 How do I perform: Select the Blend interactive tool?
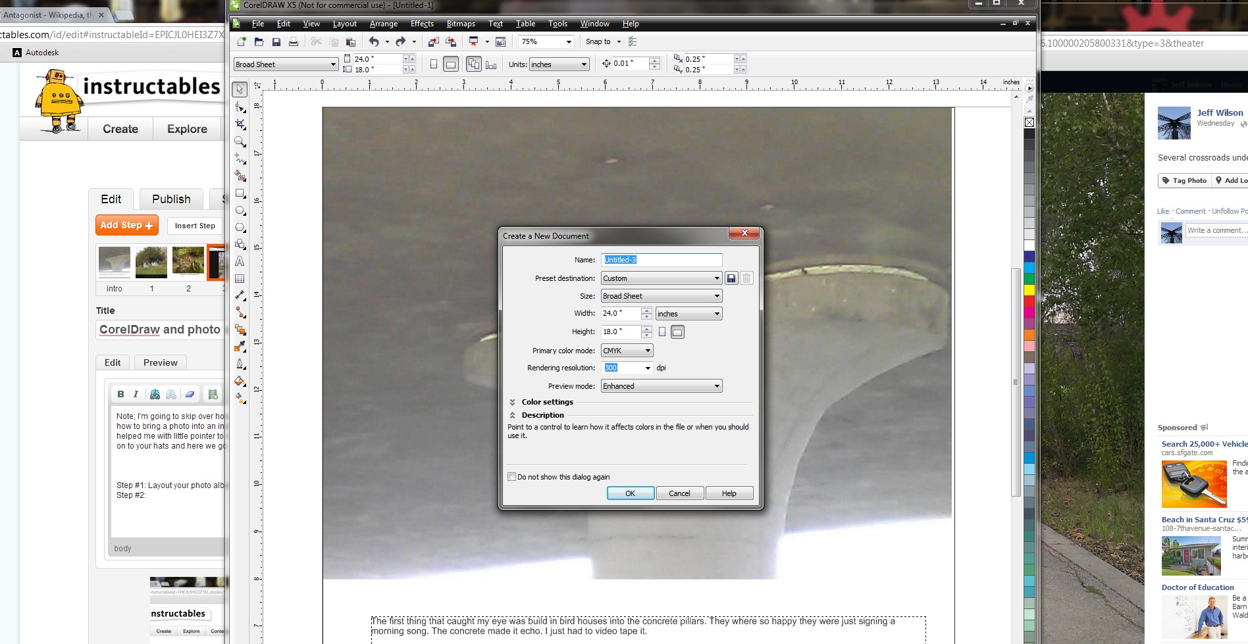(240, 330)
